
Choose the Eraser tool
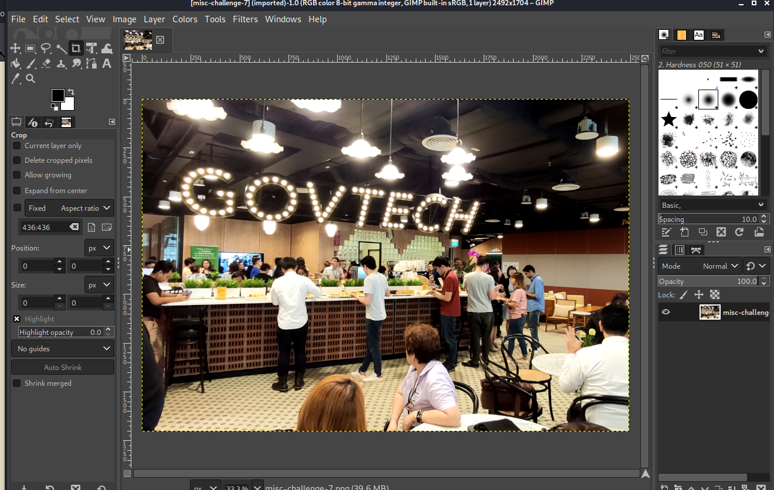tap(46, 64)
